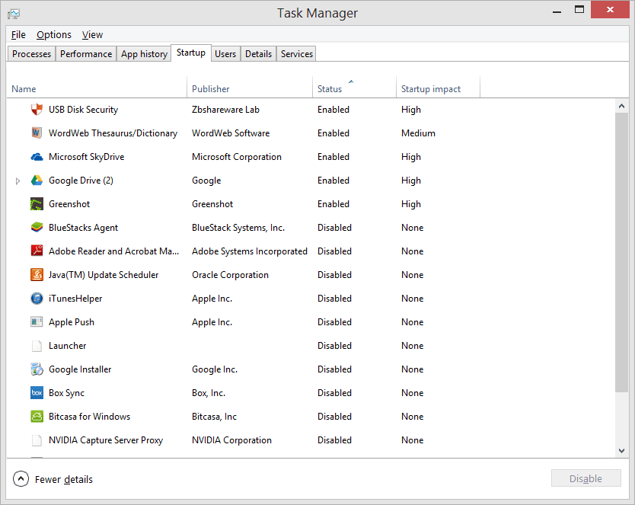Click the BlueStacks Agent icon
The image size is (635, 505).
[x=37, y=228]
